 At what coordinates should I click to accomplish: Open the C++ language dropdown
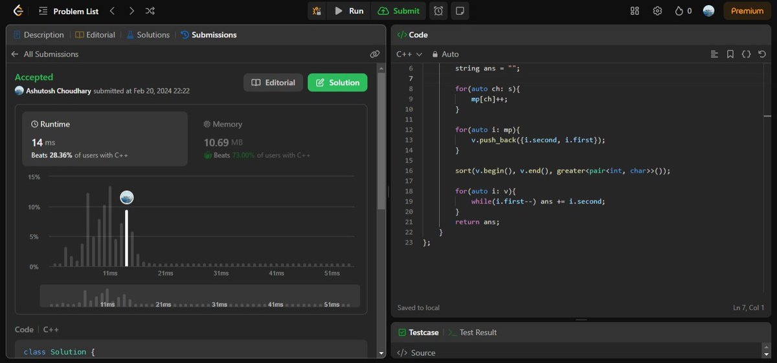[409, 54]
